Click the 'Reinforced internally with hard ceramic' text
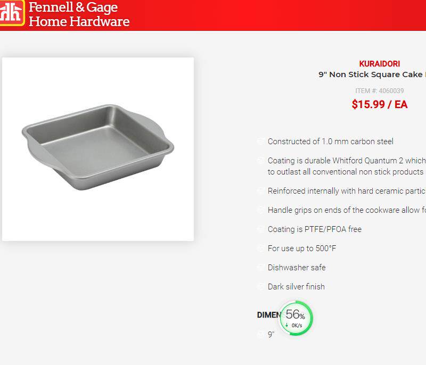The width and height of the screenshot is (426, 365). pyautogui.click(x=346, y=191)
